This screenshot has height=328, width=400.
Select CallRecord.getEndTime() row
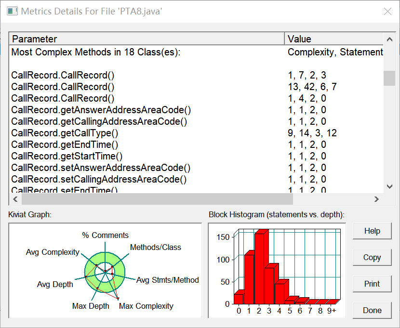point(197,144)
